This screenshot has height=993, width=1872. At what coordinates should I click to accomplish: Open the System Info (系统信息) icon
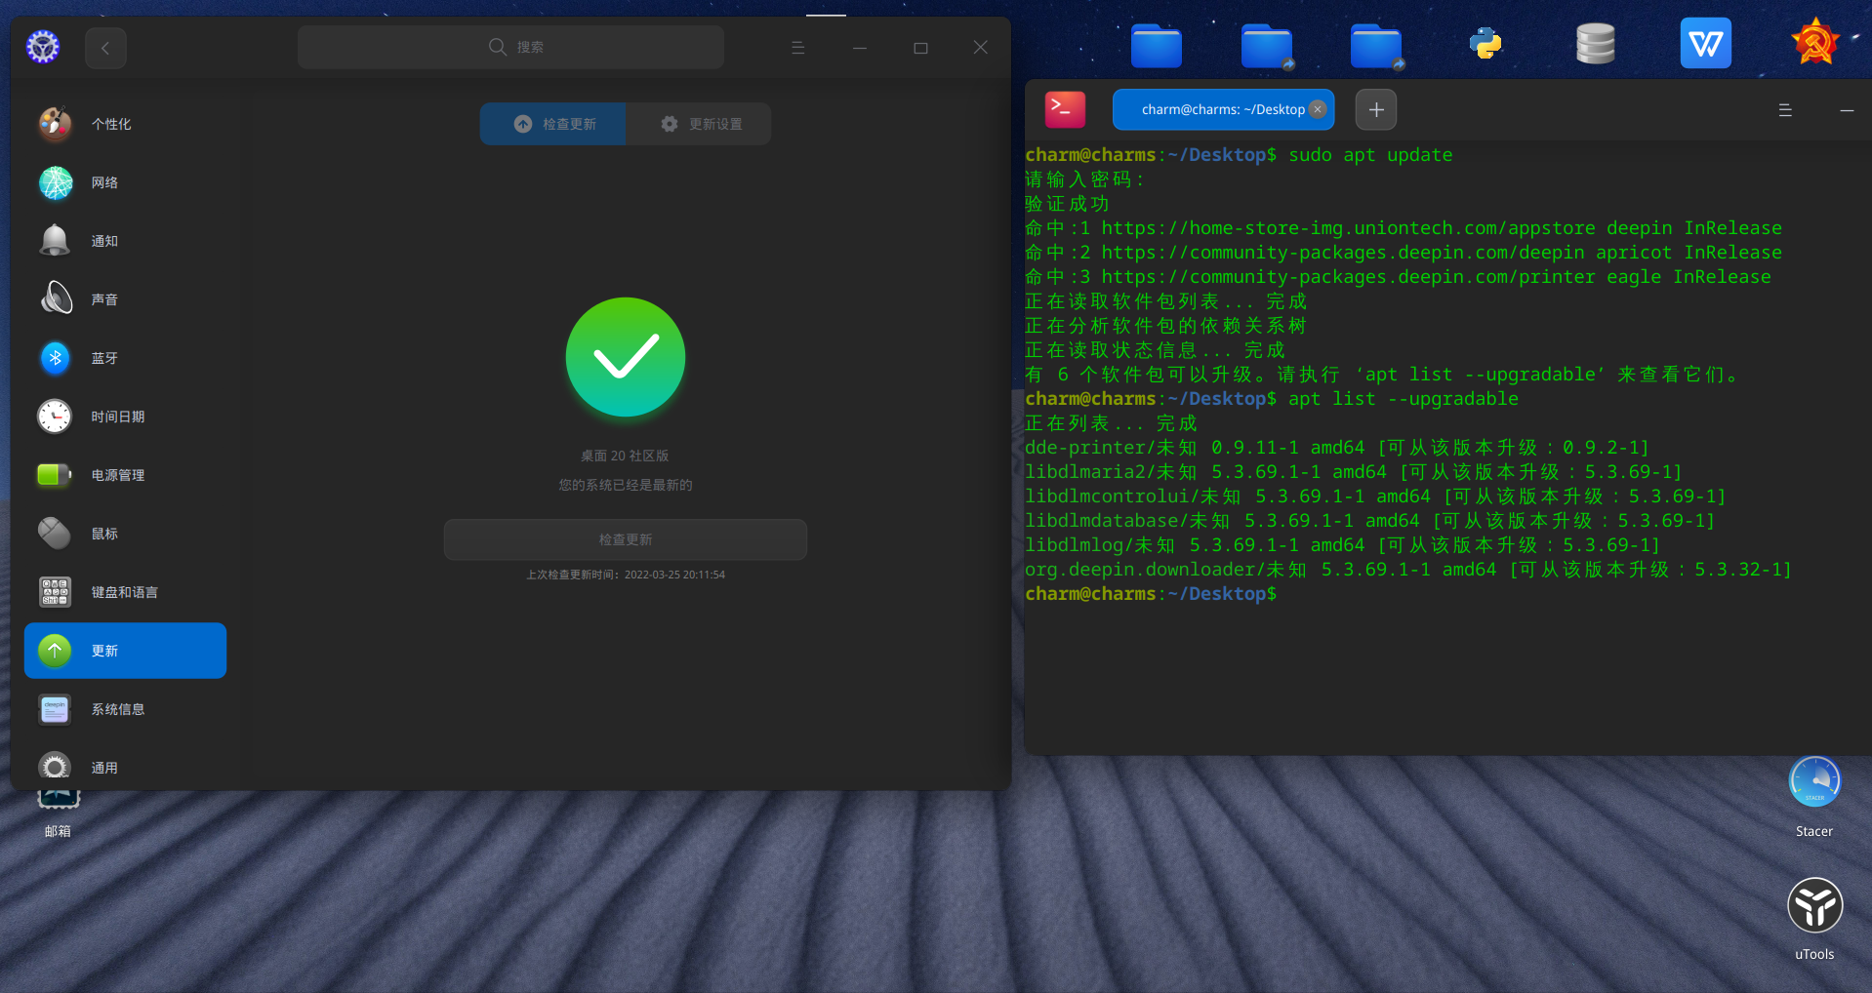click(x=55, y=709)
